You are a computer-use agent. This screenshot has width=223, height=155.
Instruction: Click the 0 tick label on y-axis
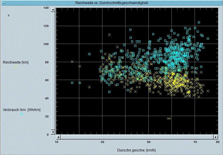click(48, 134)
